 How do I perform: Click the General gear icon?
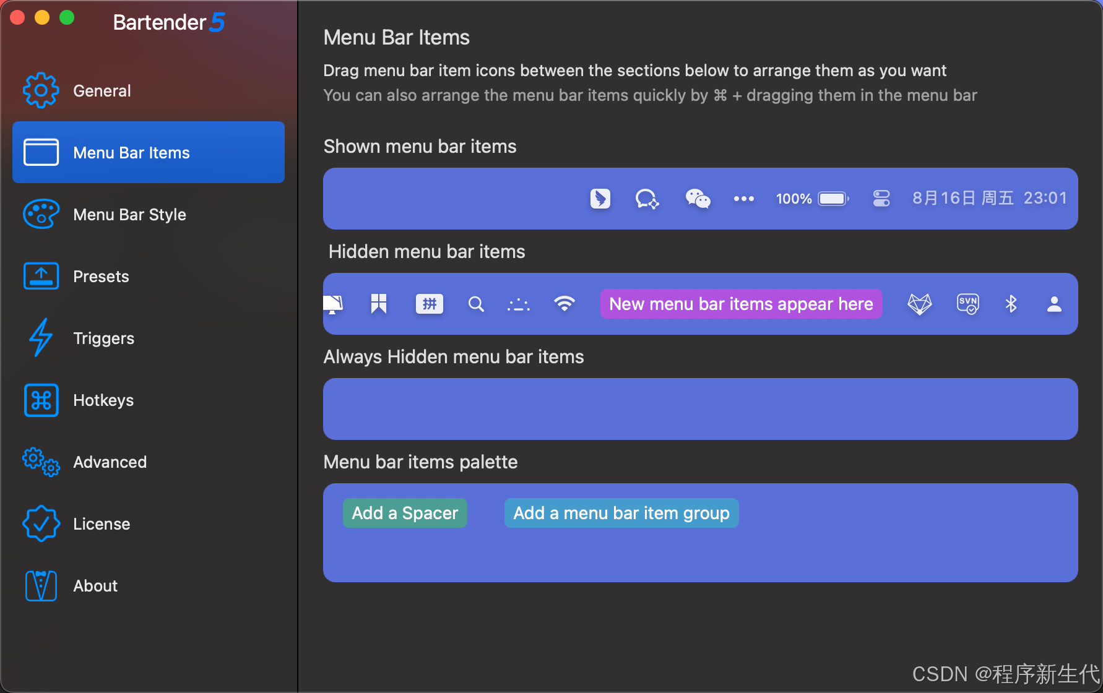[41, 90]
